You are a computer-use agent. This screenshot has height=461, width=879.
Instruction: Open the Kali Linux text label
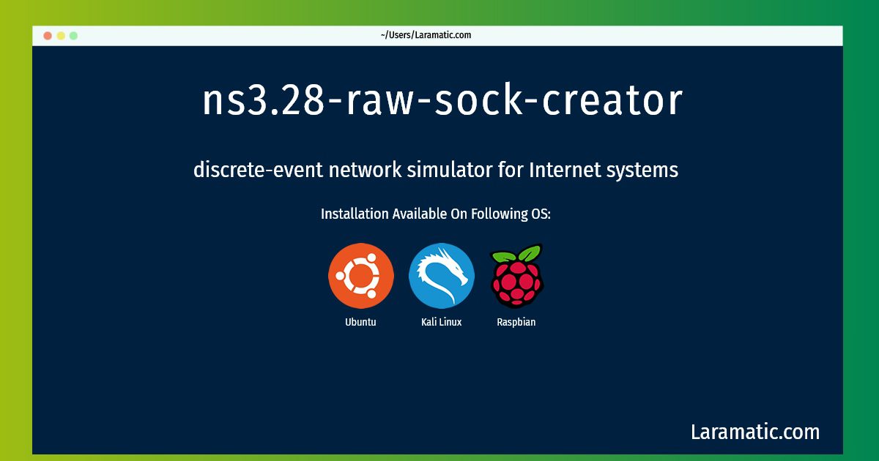click(x=442, y=322)
